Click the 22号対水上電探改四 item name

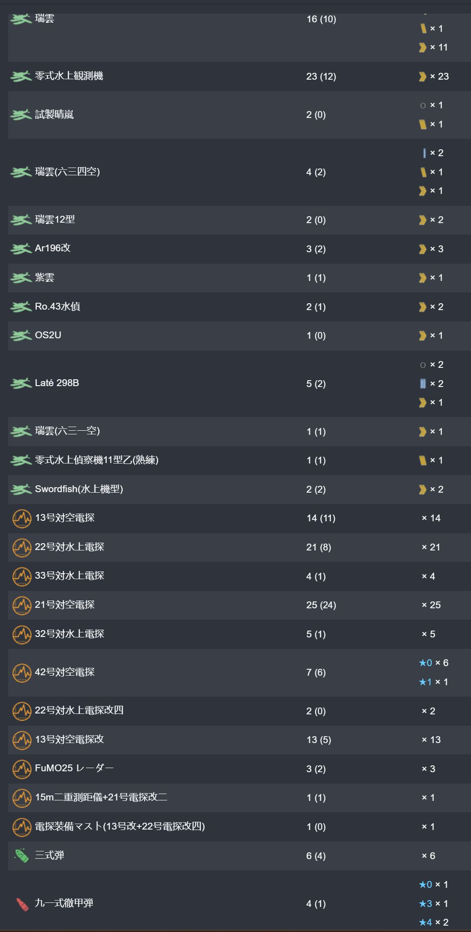79,710
